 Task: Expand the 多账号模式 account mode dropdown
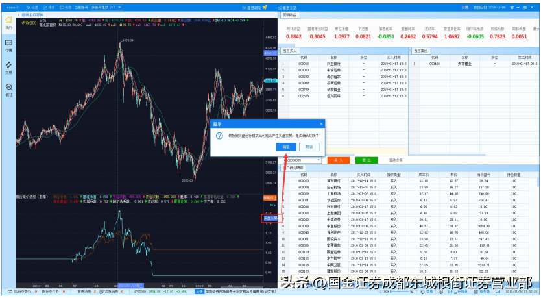click(x=106, y=7)
